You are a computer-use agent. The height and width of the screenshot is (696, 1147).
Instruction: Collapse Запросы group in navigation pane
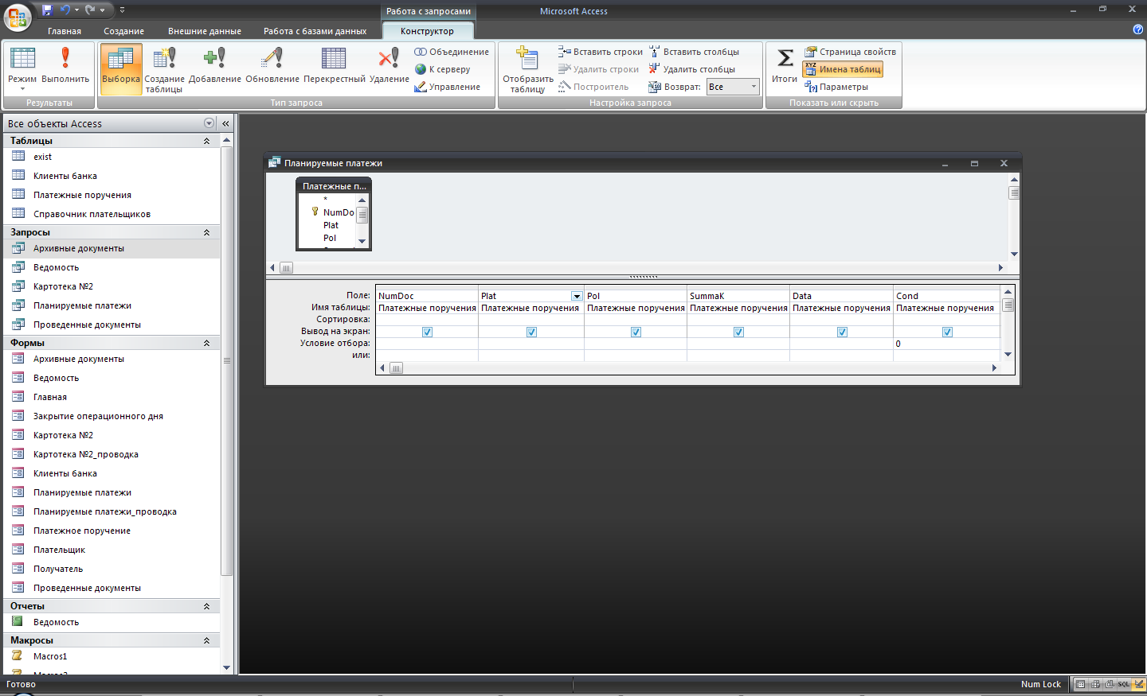206,232
